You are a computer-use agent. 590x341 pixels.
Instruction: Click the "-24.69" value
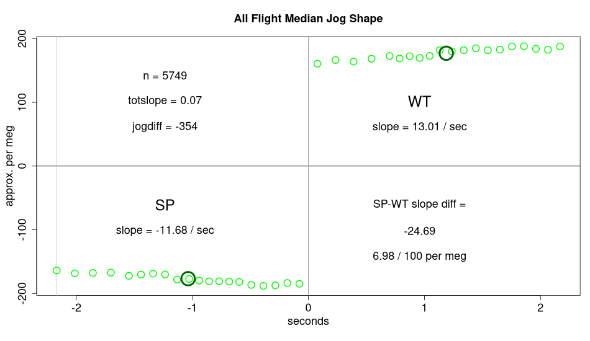[x=420, y=231]
